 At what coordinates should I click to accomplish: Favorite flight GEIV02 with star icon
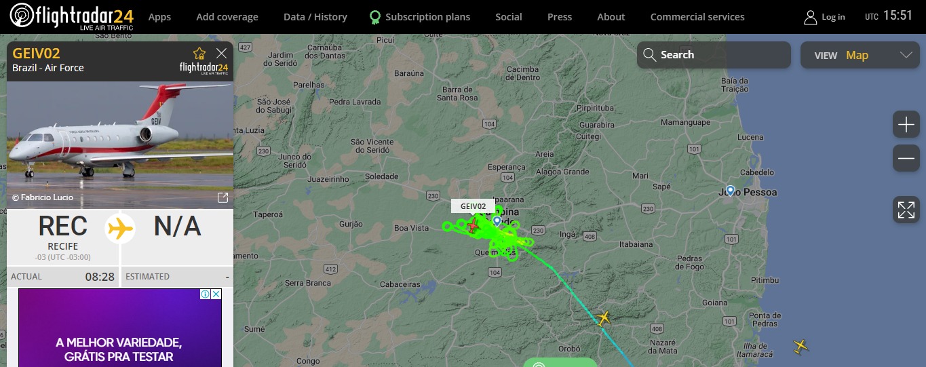tap(199, 54)
